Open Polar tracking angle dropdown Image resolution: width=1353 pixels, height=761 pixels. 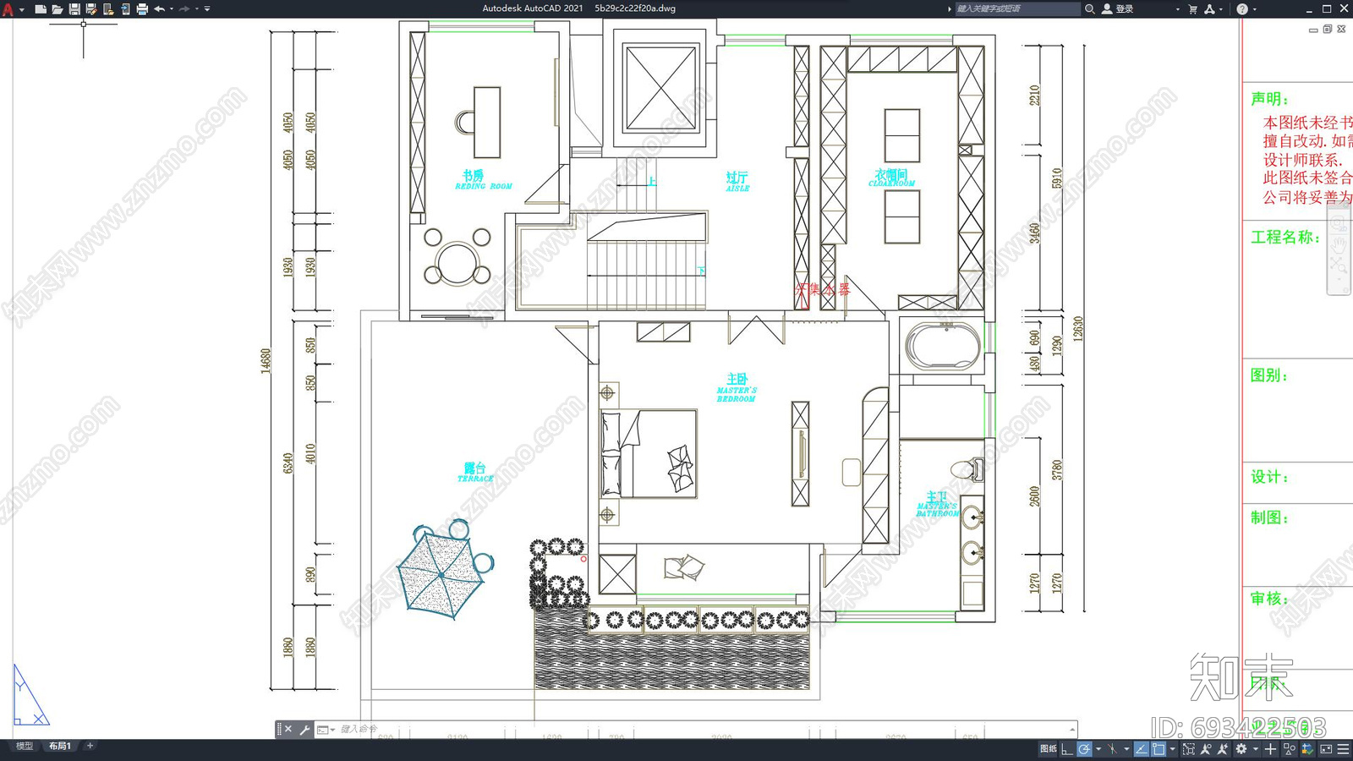pos(1098,749)
